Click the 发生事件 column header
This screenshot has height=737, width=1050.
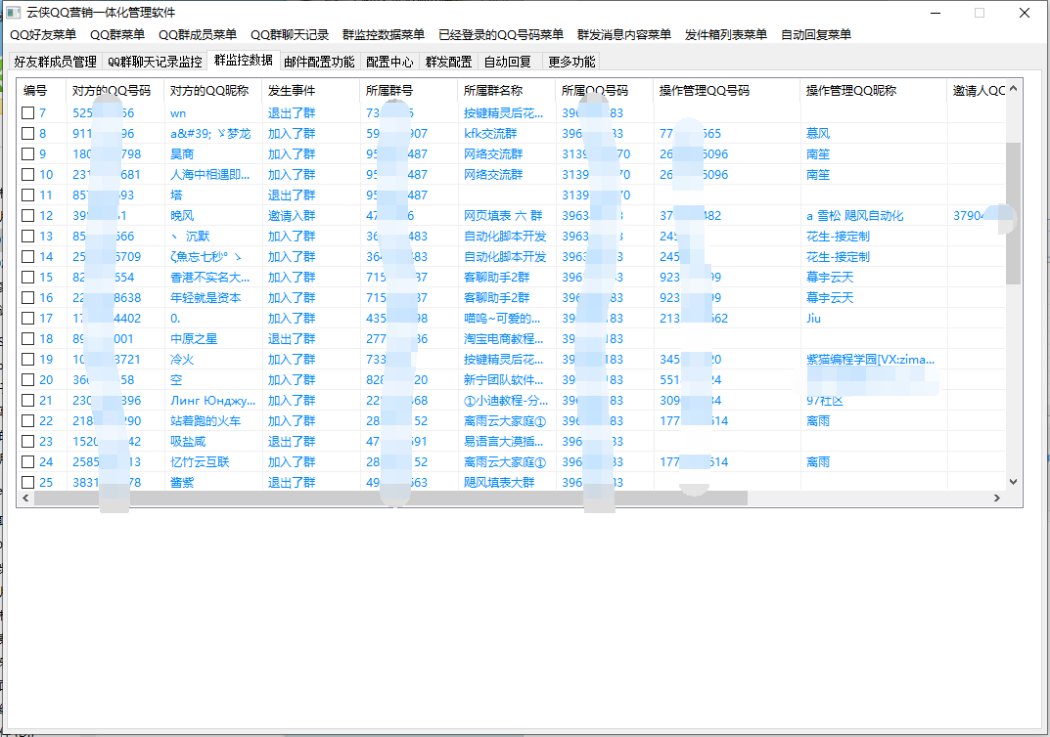pos(311,90)
